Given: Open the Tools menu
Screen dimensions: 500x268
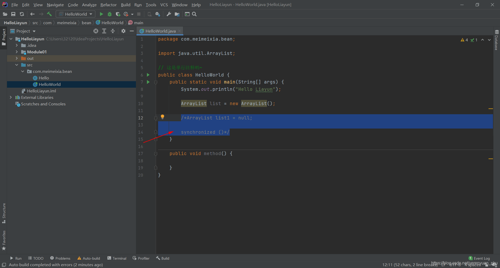Looking at the screenshot, I should point(151,5).
